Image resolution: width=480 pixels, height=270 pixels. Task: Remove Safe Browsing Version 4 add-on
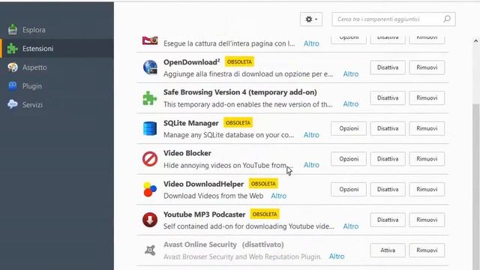pyautogui.click(x=427, y=98)
